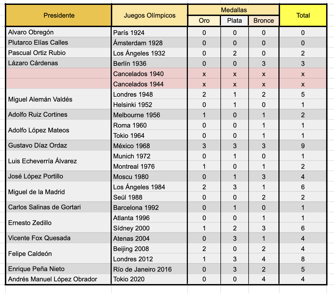
Task: Click the Cancelados 1940 cell
Action: pos(149,74)
